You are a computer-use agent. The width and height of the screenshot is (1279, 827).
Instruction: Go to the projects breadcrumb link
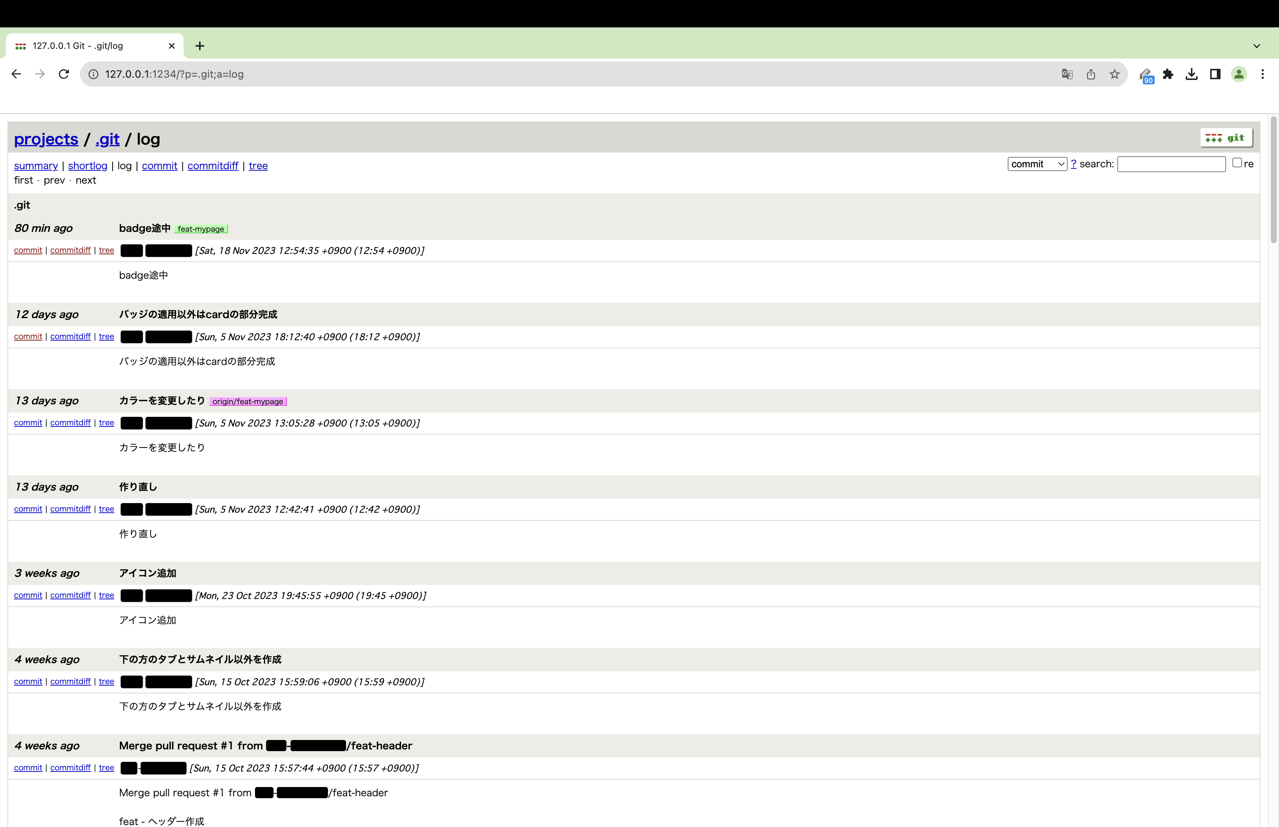(x=46, y=139)
